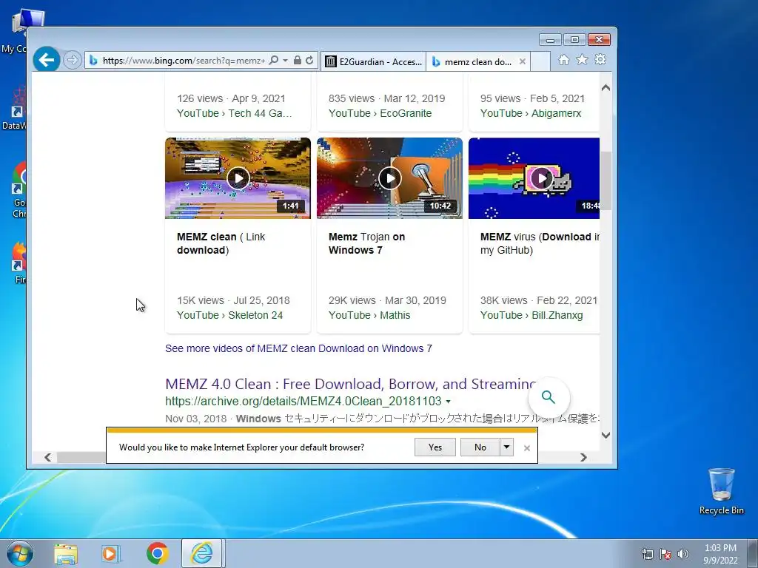Go back using the Back arrow button
Screen dimensions: 758x568
(47, 60)
